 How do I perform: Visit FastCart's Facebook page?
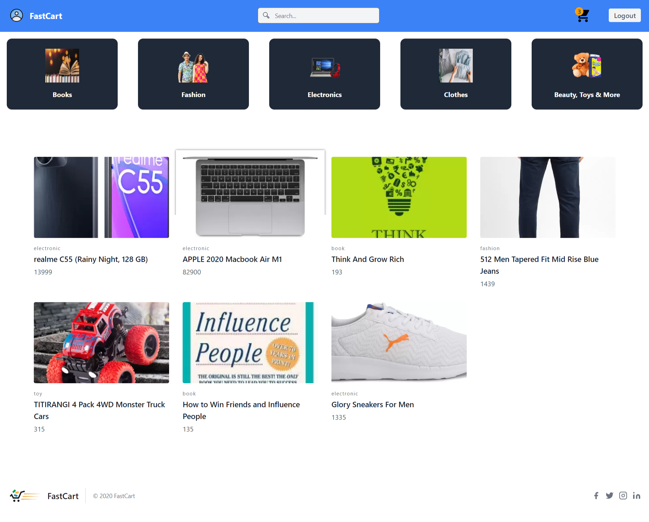[596, 495]
